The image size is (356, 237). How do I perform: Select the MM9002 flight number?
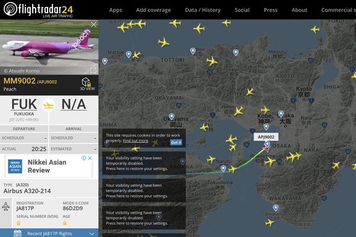[20, 81]
